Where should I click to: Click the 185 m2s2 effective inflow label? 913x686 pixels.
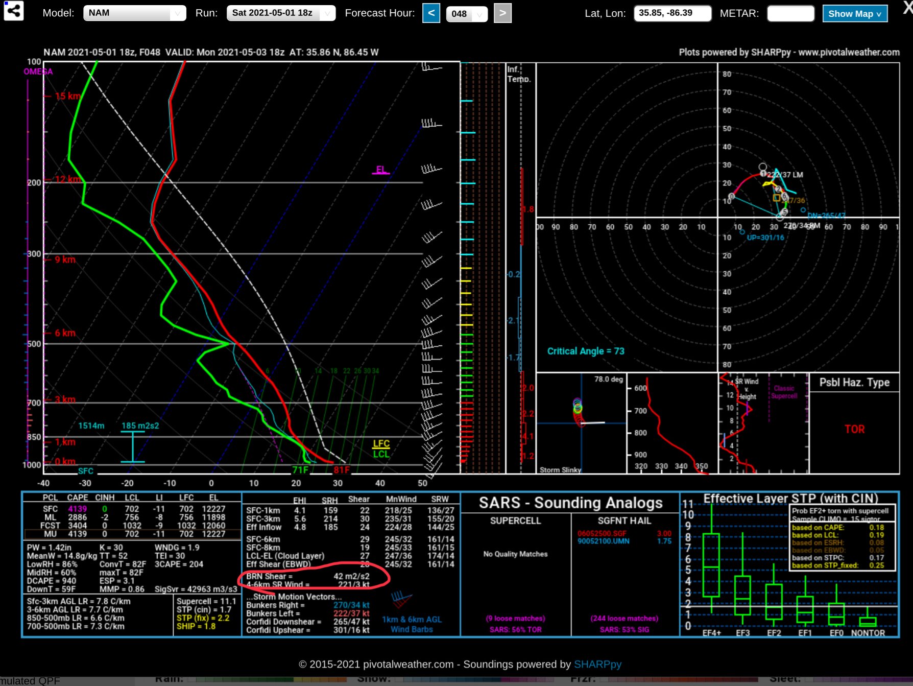(140, 425)
